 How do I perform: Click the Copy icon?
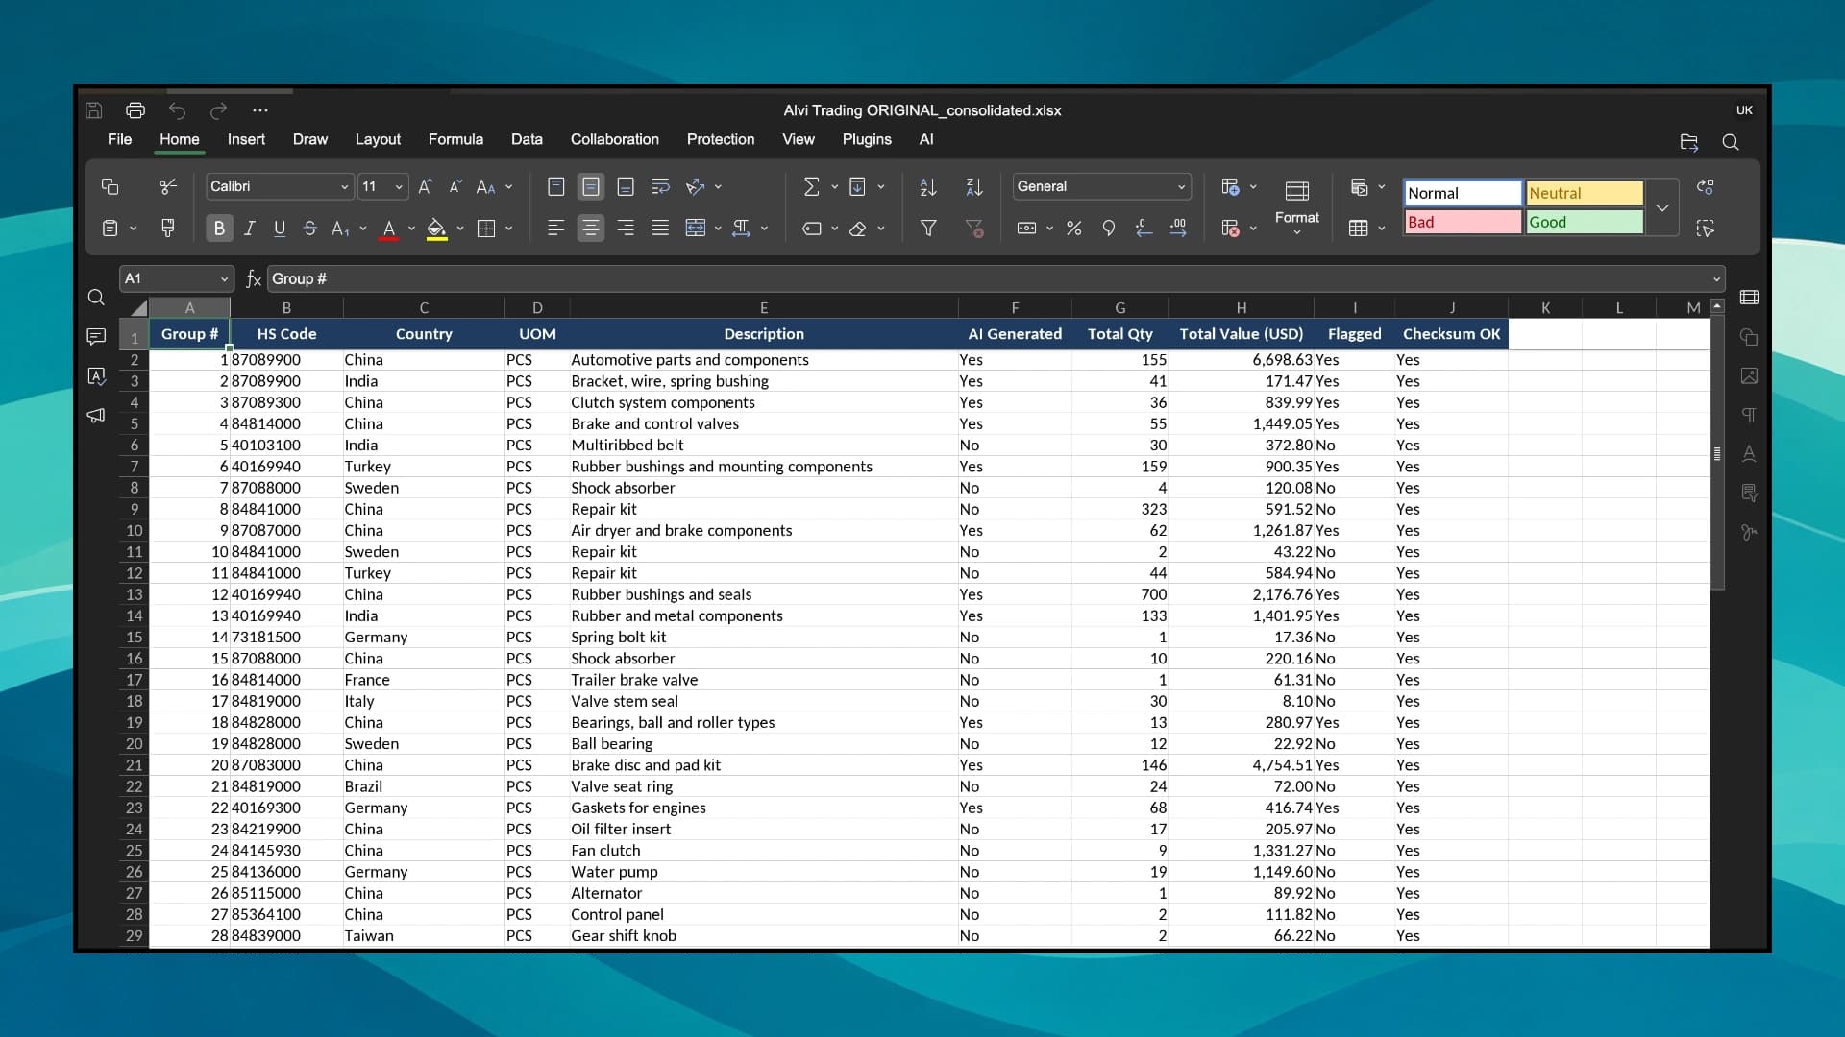coord(110,186)
